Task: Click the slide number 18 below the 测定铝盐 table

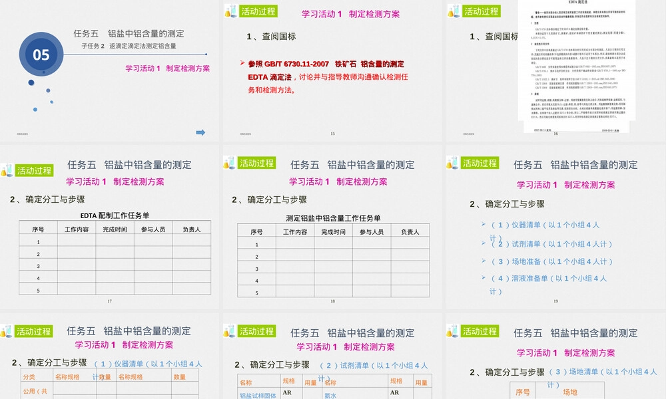Action: pyautogui.click(x=332, y=301)
